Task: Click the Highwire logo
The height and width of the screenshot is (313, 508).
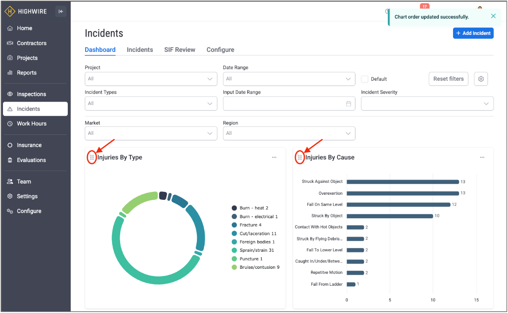Action: 26,11
